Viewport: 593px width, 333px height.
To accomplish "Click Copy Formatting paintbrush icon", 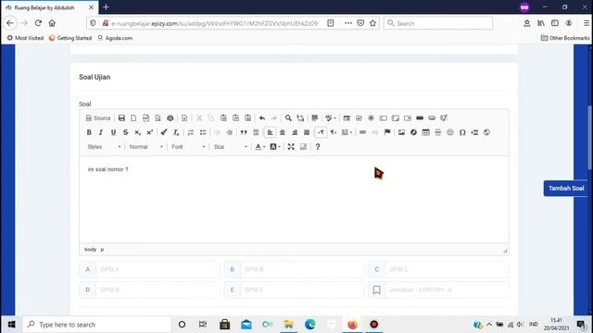I will 164,132.
